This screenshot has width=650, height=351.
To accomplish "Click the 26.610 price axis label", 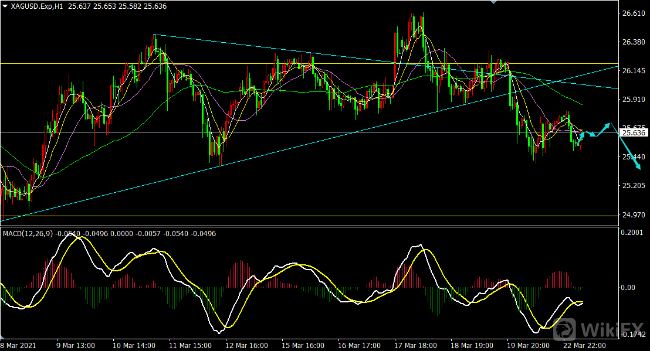I will (x=633, y=13).
